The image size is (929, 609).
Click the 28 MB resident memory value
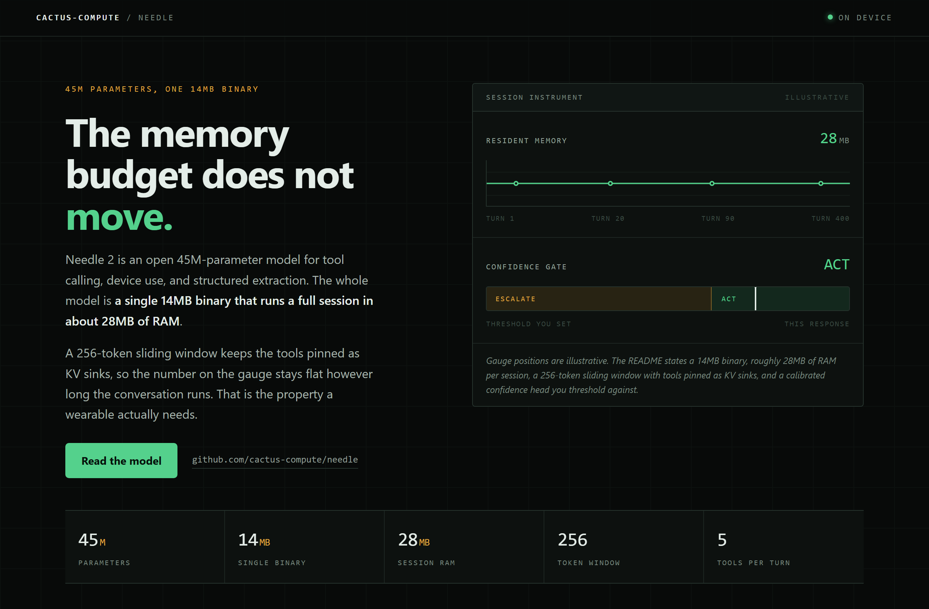pyautogui.click(x=835, y=138)
